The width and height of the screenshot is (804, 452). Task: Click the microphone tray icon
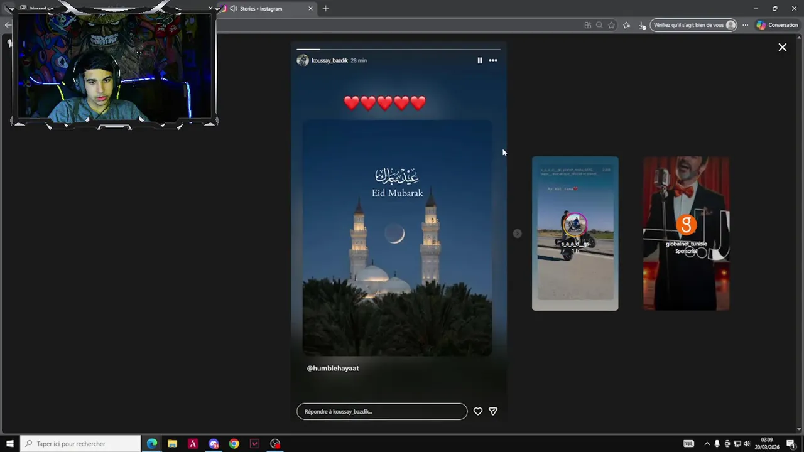717,444
